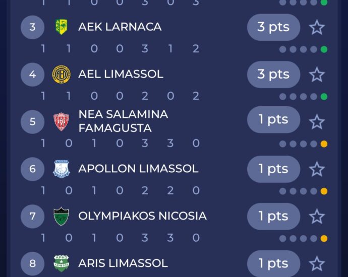Tap the Aris Limassol team emblem

[61, 263]
